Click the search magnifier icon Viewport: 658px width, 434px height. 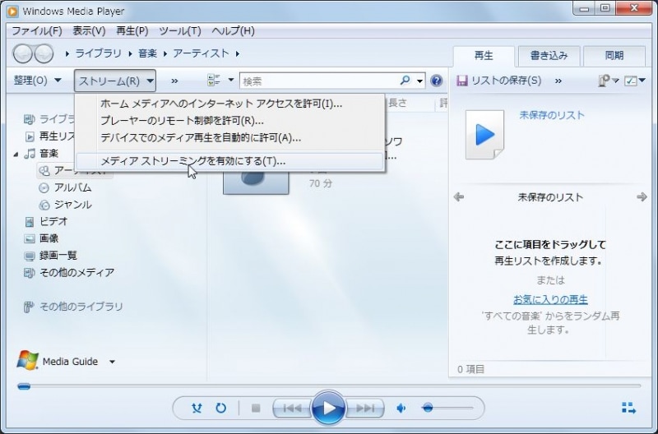pos(405,80)
